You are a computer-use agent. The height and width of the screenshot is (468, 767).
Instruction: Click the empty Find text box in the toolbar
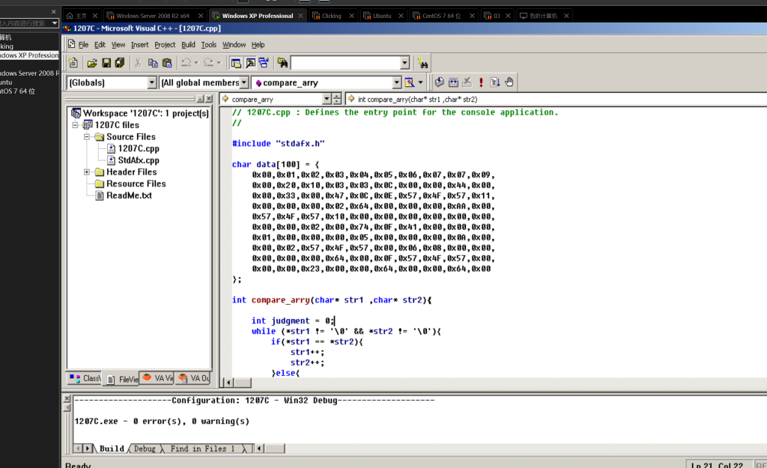[x=345, y=63]
